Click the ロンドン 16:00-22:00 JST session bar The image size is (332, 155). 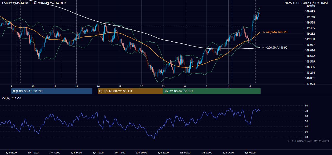[130, 91]
